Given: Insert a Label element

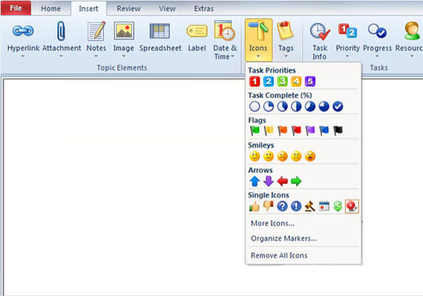Looking at the screenshot, I should tap(197, 38).
